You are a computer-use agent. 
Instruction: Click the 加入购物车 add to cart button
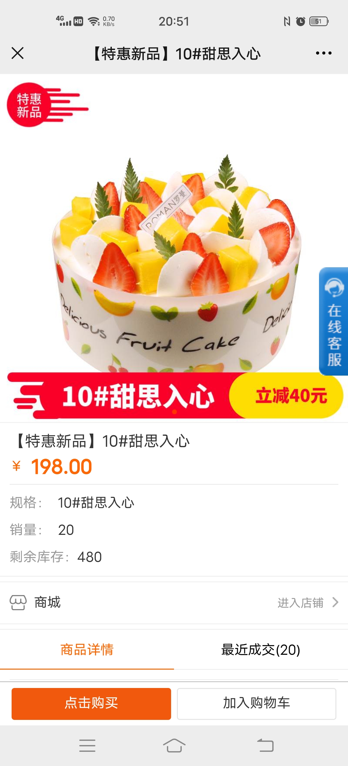pyautogui.click(x=256, y=704)
